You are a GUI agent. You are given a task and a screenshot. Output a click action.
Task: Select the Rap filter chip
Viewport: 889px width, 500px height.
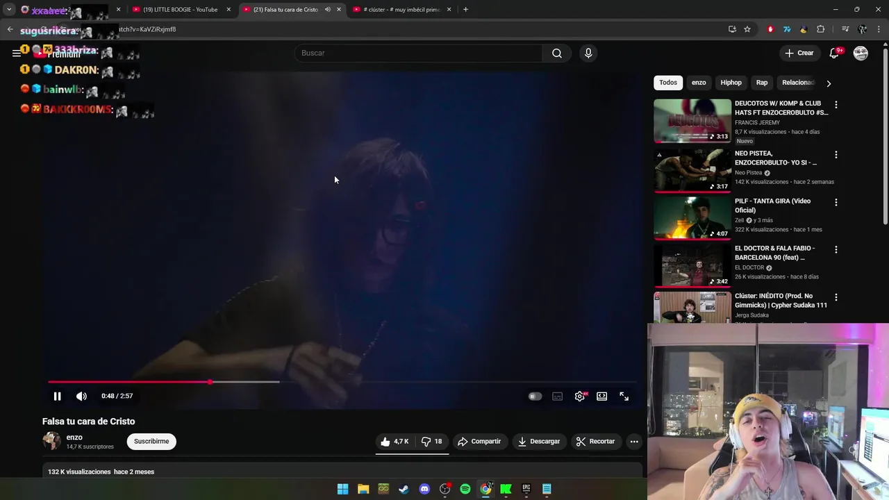click(x=762, y=83)
